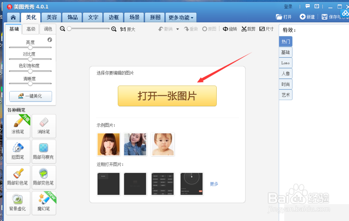This screenshot has width=349, height=221.
Task: Open the 局部彩色笔 partial color tool
Action: [x=18, y=177]
